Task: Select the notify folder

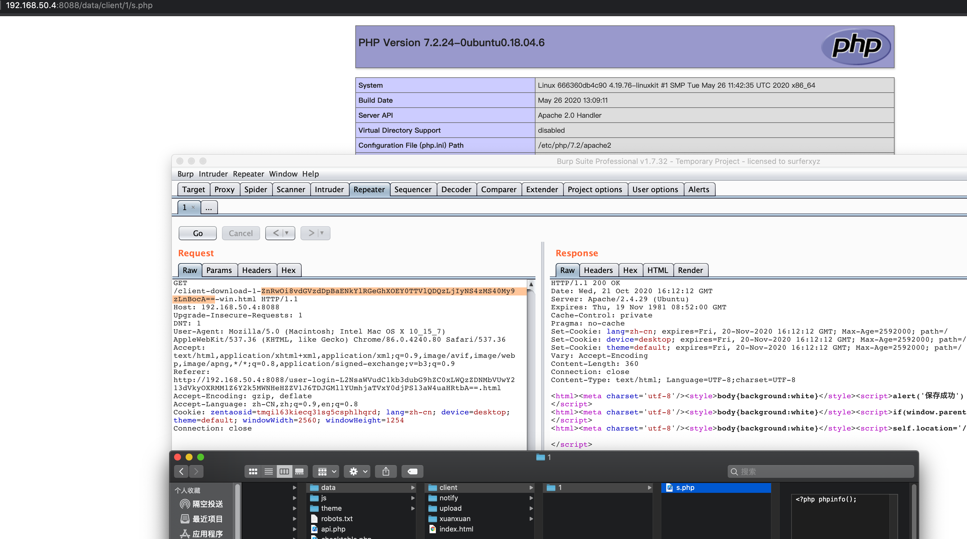Action: click(479, 498)
